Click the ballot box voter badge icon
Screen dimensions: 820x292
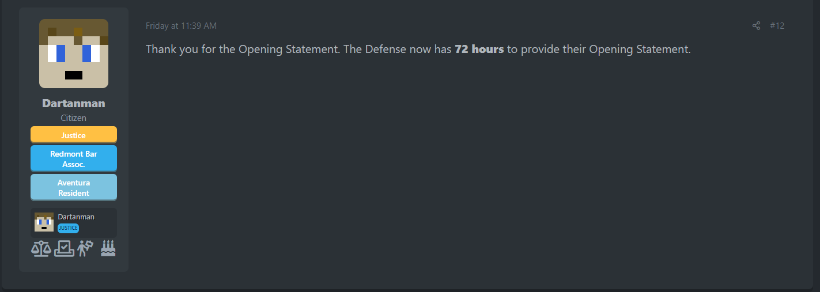tap(64, 249)
